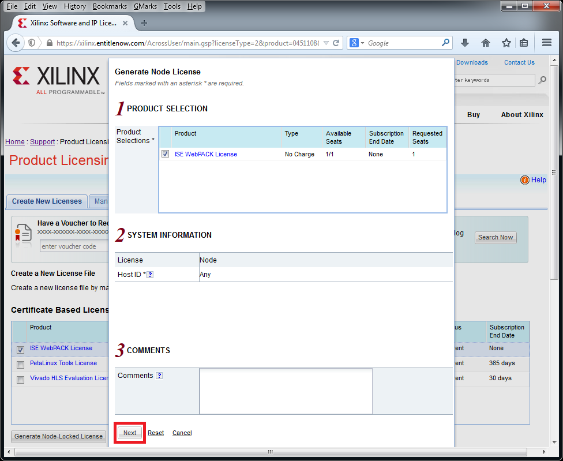Image resolution: width=563 pixels, height=461 pixels.
Task: Open the View menu
Action: pos(50,6)
